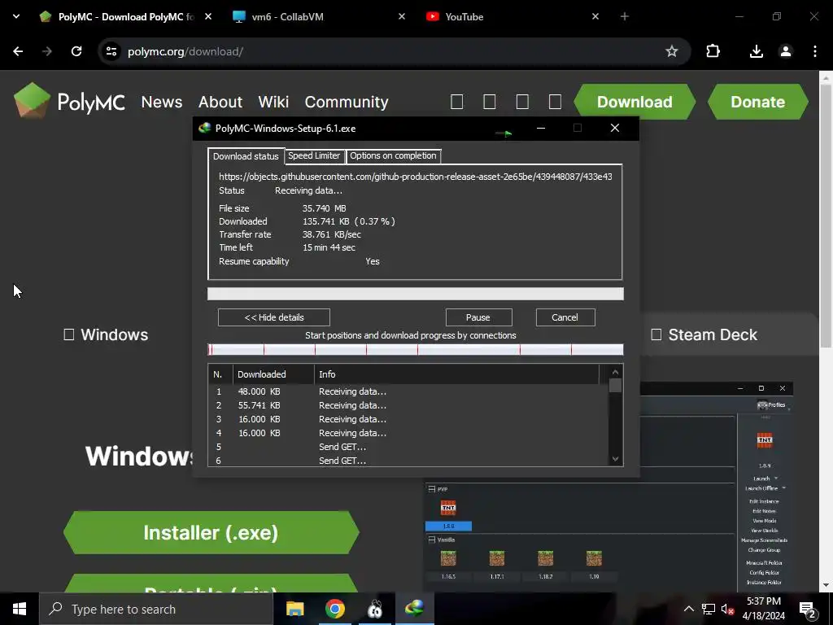Open the Speed Limiter tab
833x625 pixels.
tap(314, 155)
